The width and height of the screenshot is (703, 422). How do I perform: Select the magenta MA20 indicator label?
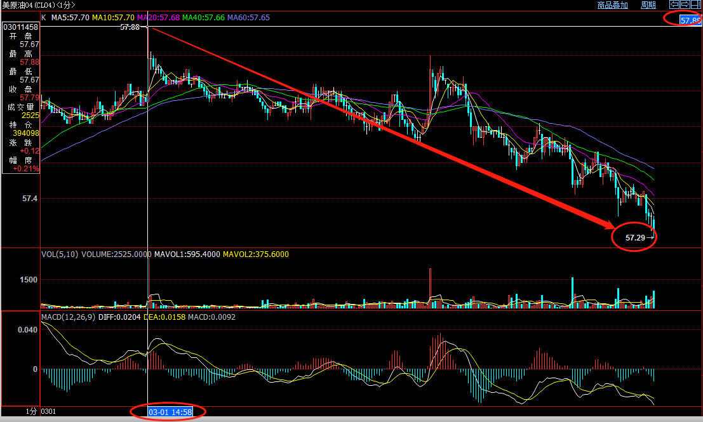158,18
